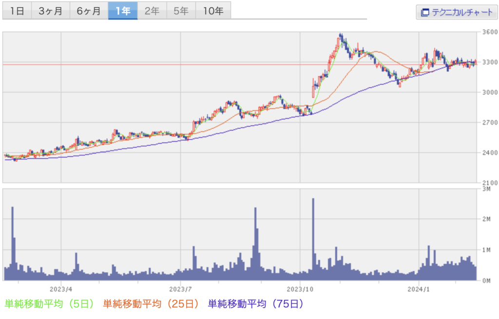499x319 pixels.
Task: Click the tallest volume bar in October 2023
Action: [x=313, y=239]
